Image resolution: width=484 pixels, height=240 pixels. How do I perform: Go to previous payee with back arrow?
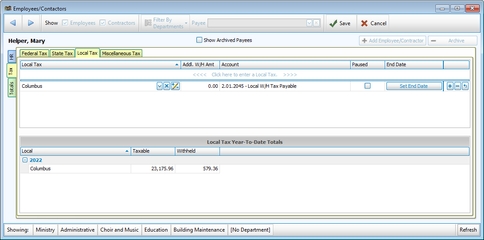(13, 23)
